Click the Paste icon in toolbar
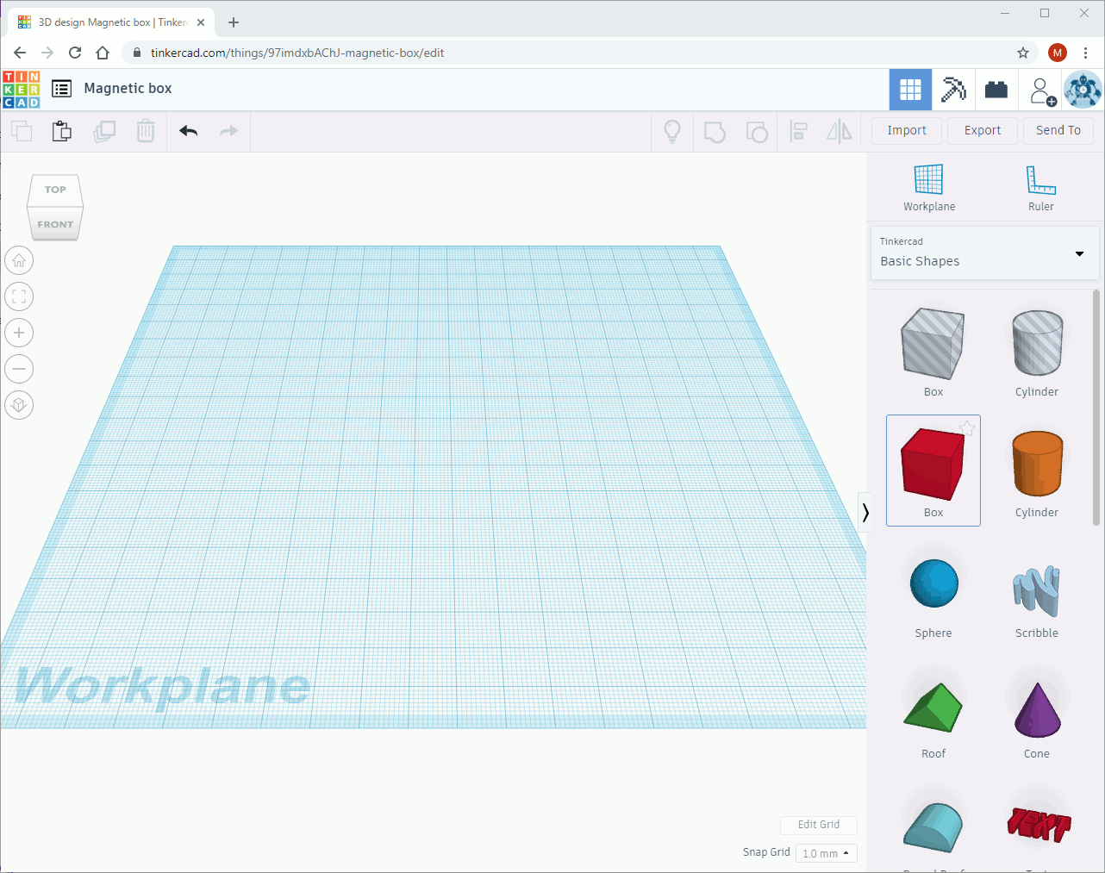 click(x=62, y=131)
